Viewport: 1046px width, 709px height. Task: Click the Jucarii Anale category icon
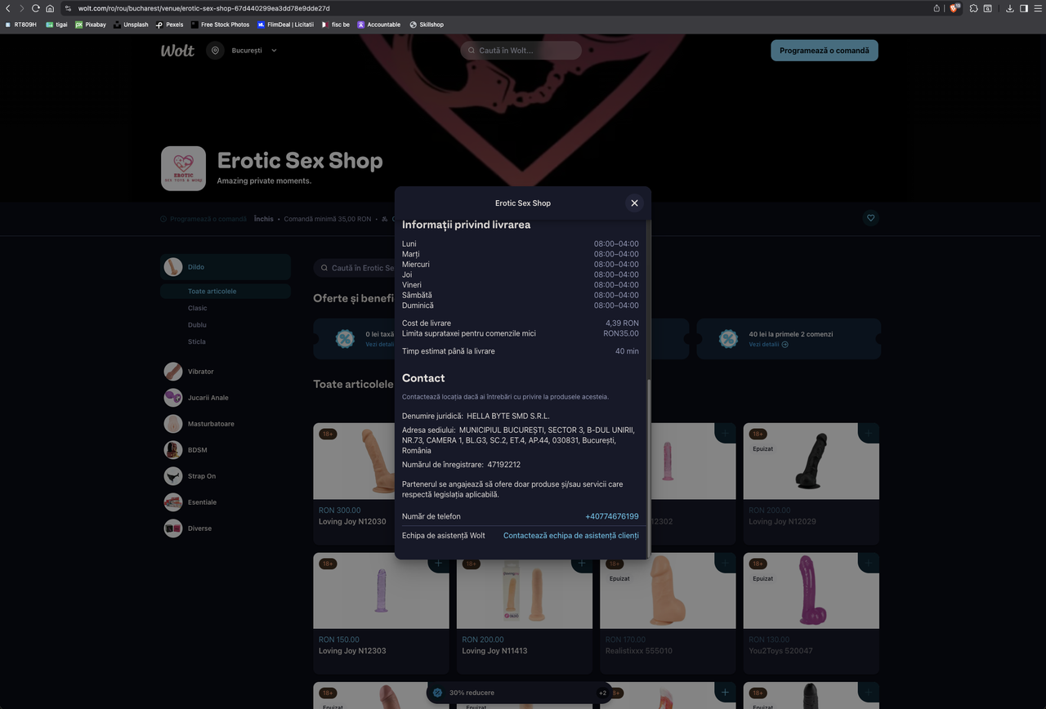(x=173, y=398)
